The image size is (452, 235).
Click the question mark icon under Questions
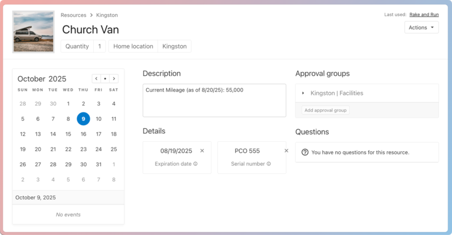tap(305, 153)
